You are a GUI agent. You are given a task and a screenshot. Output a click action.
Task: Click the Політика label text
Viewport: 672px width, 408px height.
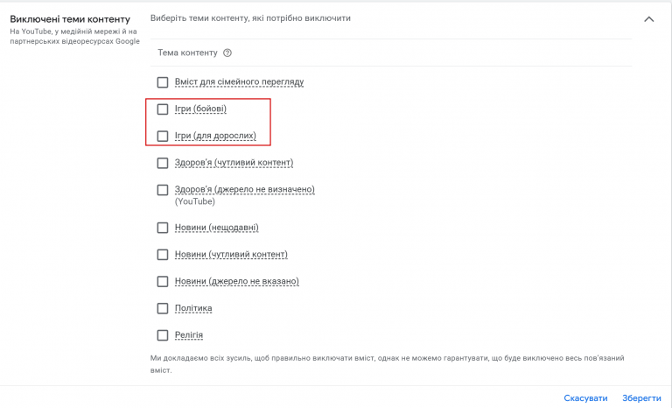(x=193, y=308)
